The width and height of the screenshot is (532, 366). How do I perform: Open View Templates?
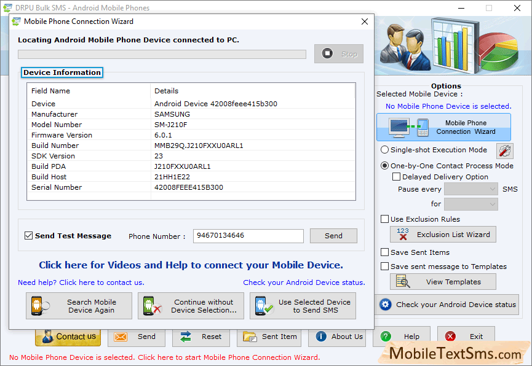click(443, 282)
